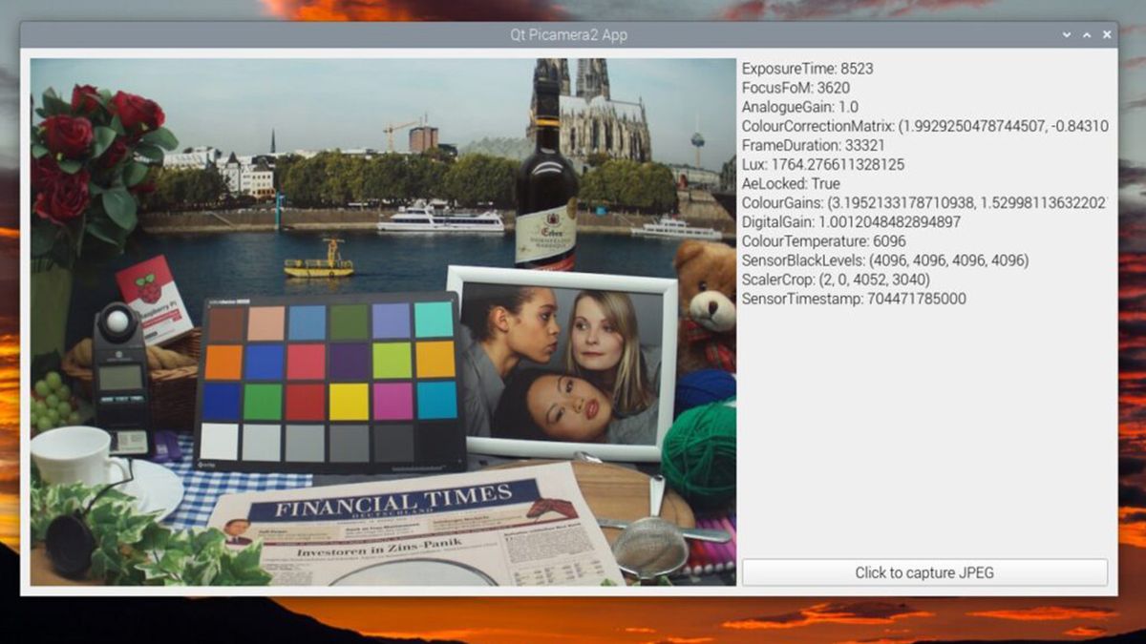Close the Qt Picamera2 App window
Image resolution: width=1146 pixels, height=644 pixels.
[1107, 34]
